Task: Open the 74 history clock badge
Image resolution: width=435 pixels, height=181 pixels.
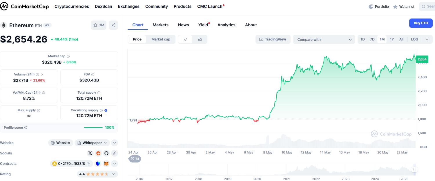Action: click(x=135, y=159)
